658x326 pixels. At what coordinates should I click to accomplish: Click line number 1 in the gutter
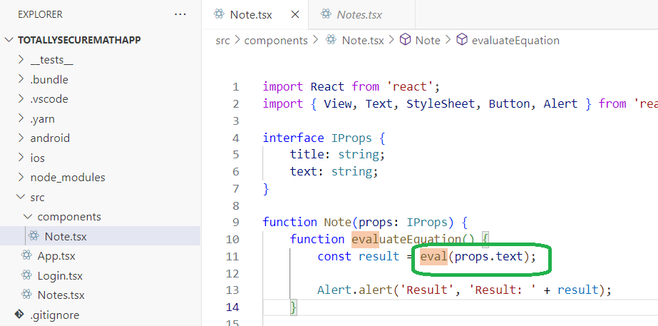click(236, 87)
